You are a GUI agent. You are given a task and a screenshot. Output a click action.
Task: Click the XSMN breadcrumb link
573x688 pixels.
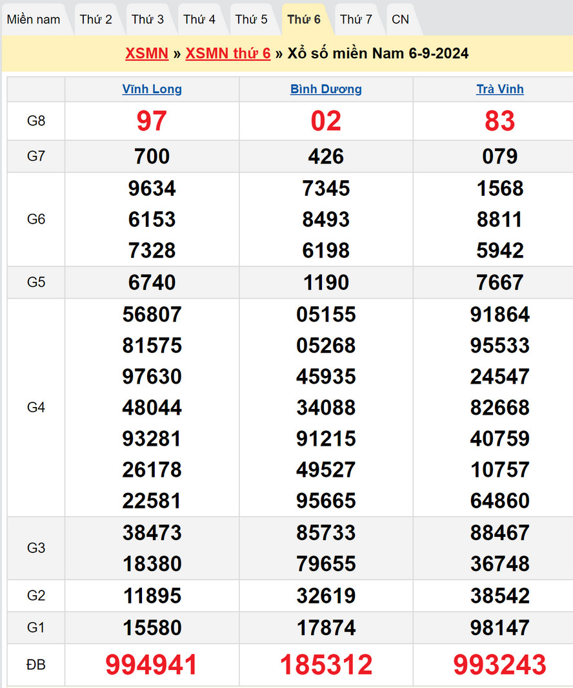click(146, 54)
